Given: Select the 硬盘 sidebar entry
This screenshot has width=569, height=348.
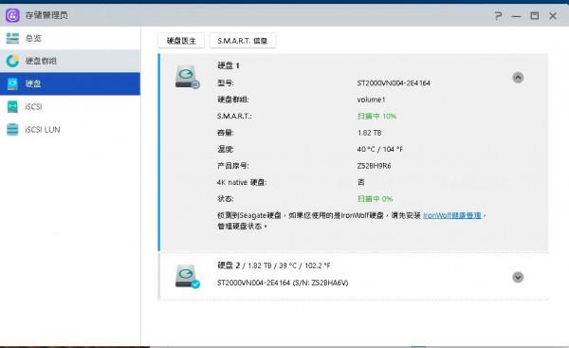Looking at the screenshot, I should pyautogui.click(x=70, y=83).
